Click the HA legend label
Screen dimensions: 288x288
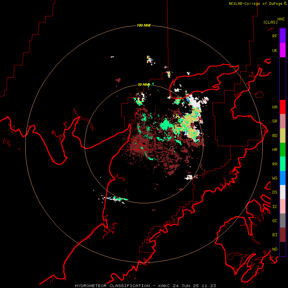(x=275, y=107)
